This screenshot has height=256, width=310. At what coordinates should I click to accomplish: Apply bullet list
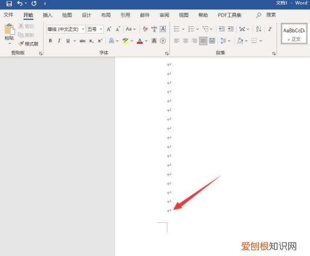point(177,29)
